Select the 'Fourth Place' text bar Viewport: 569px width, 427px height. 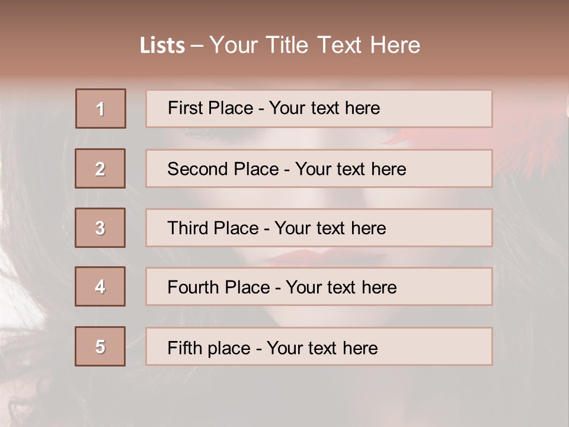tap(319, 286)
